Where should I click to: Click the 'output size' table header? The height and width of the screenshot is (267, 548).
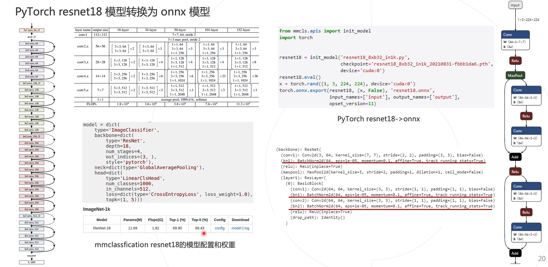pos(100,30)
